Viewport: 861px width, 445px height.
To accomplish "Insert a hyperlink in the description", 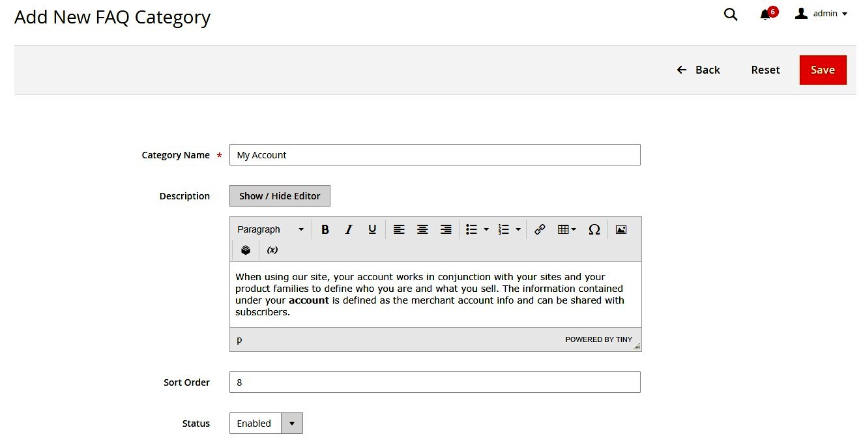I will [540, 229].
